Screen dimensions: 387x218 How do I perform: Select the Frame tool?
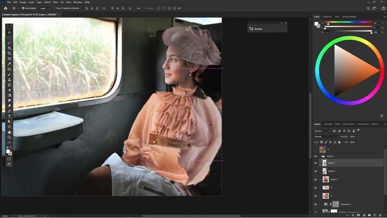coord(9,59)
